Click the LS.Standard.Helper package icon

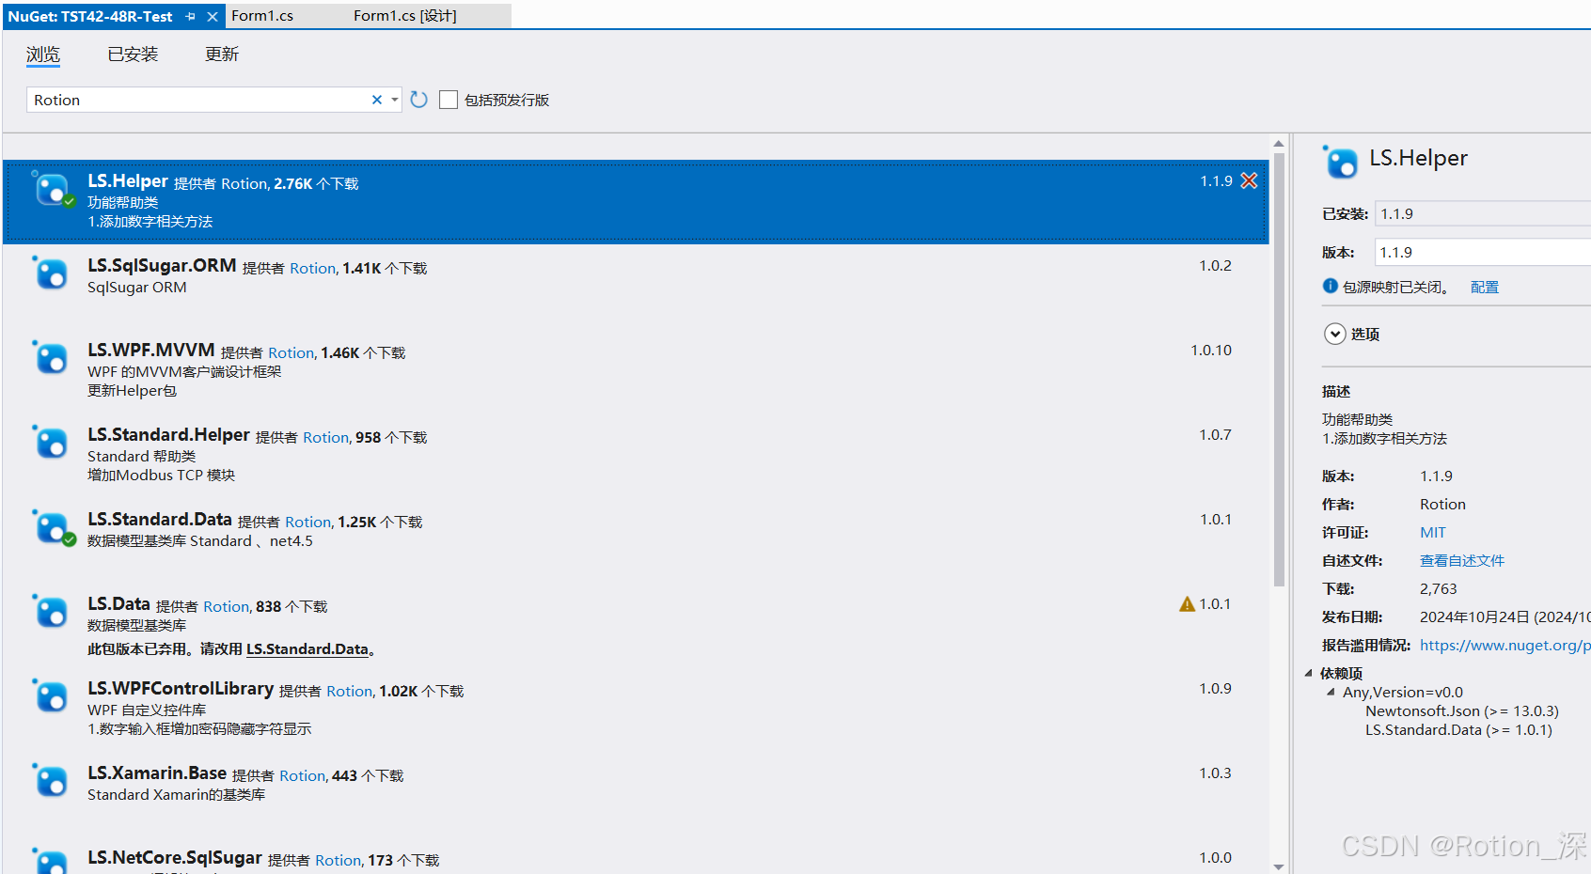51,443
